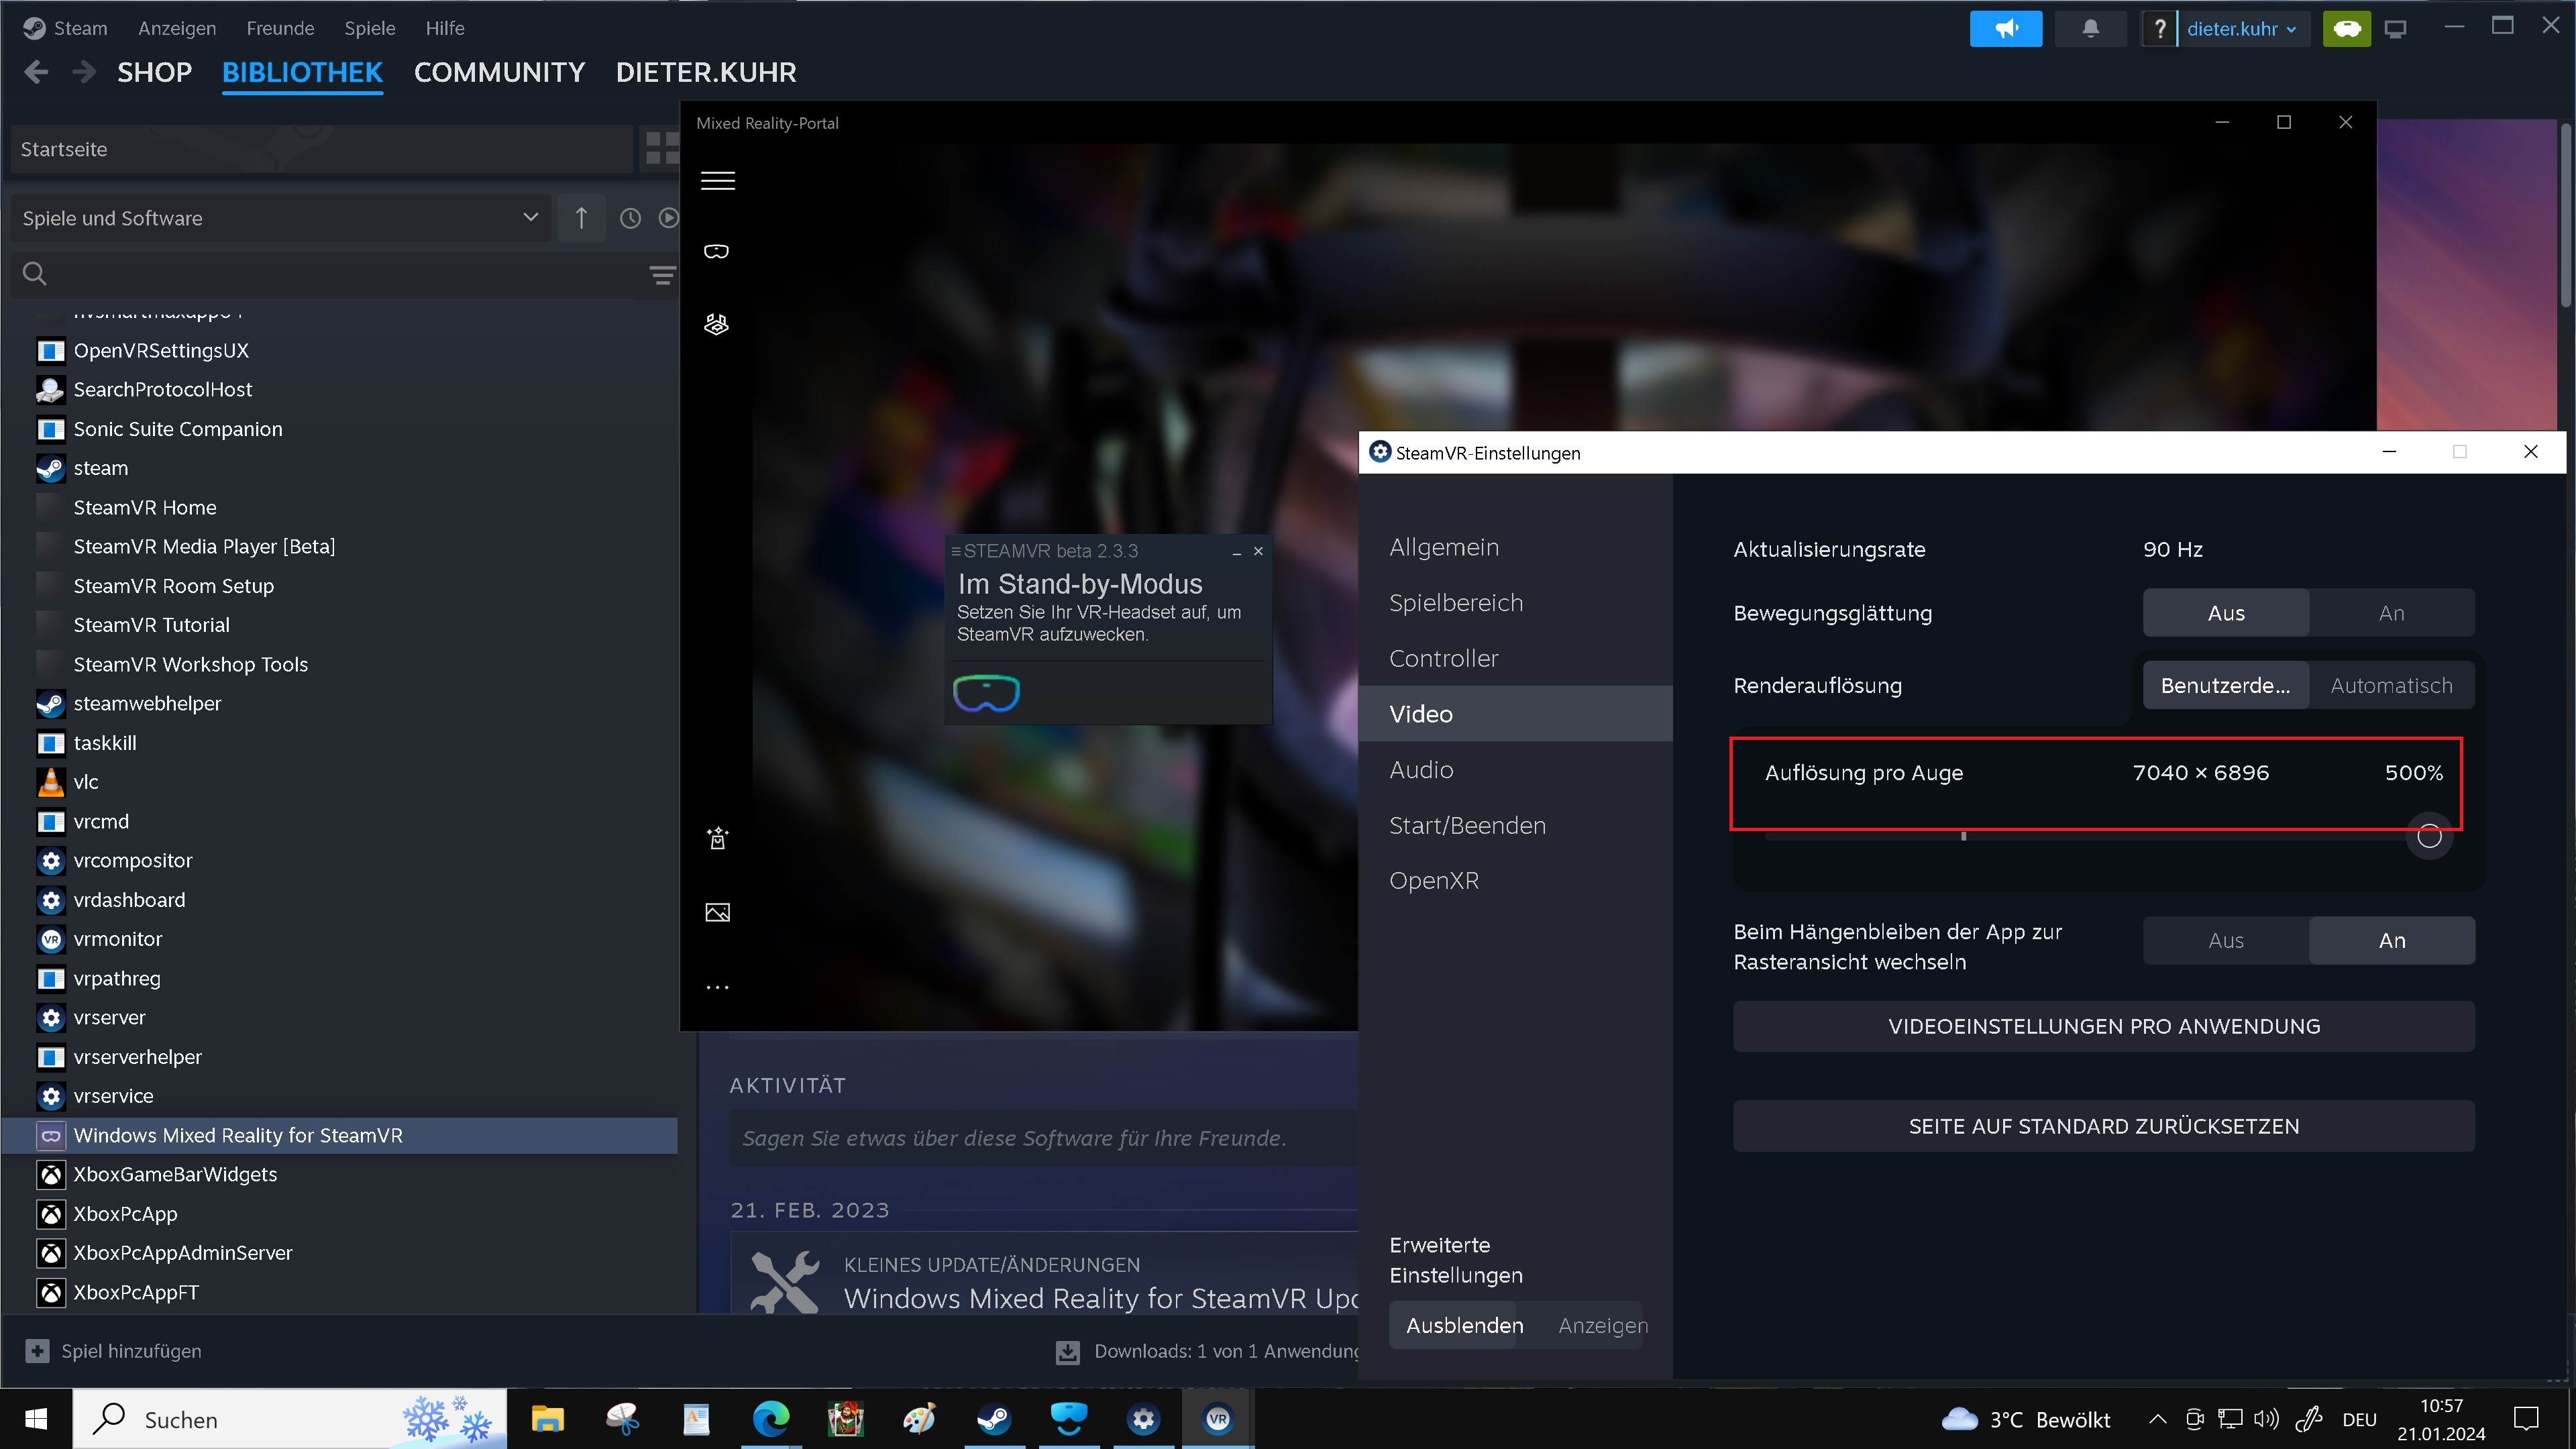Switch to the COMMUNITY tab
The image size is (2576, 1449).
pyautogui.click(x=499, y=72)
